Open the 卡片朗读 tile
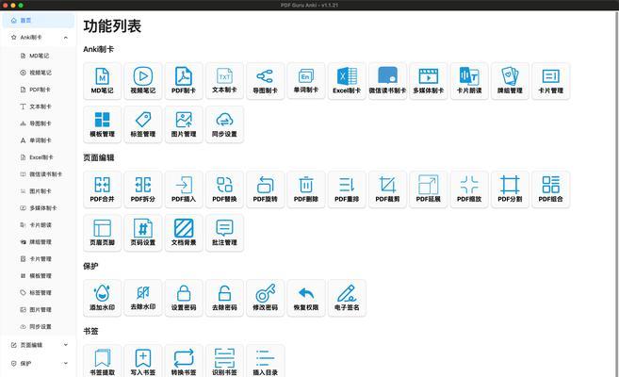 [x=469, y=81]
